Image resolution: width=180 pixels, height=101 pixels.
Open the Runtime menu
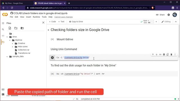36,17
